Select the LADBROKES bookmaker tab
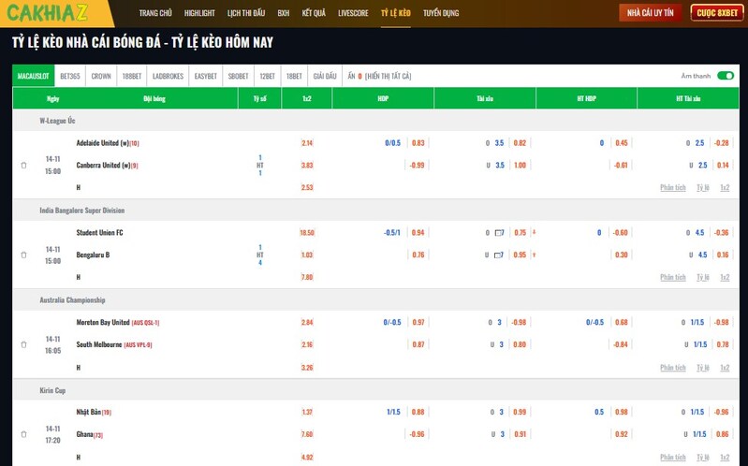The height and width of the screenshot is (466, 748). [169, 76]
